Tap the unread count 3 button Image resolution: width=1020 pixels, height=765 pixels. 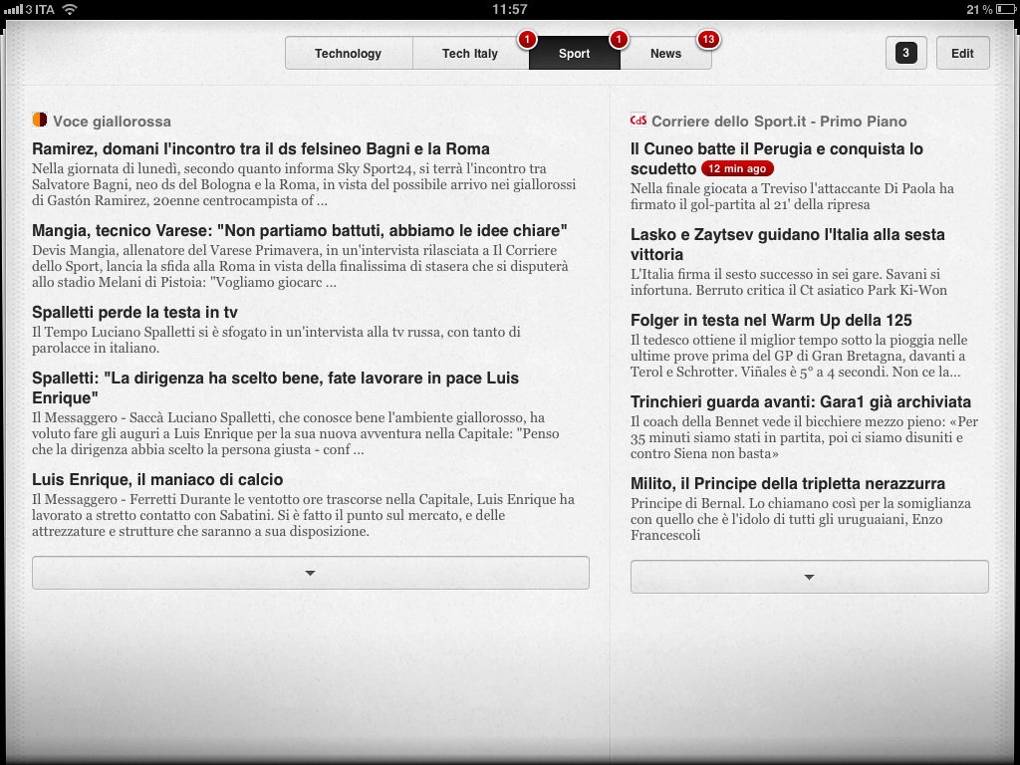906,53
